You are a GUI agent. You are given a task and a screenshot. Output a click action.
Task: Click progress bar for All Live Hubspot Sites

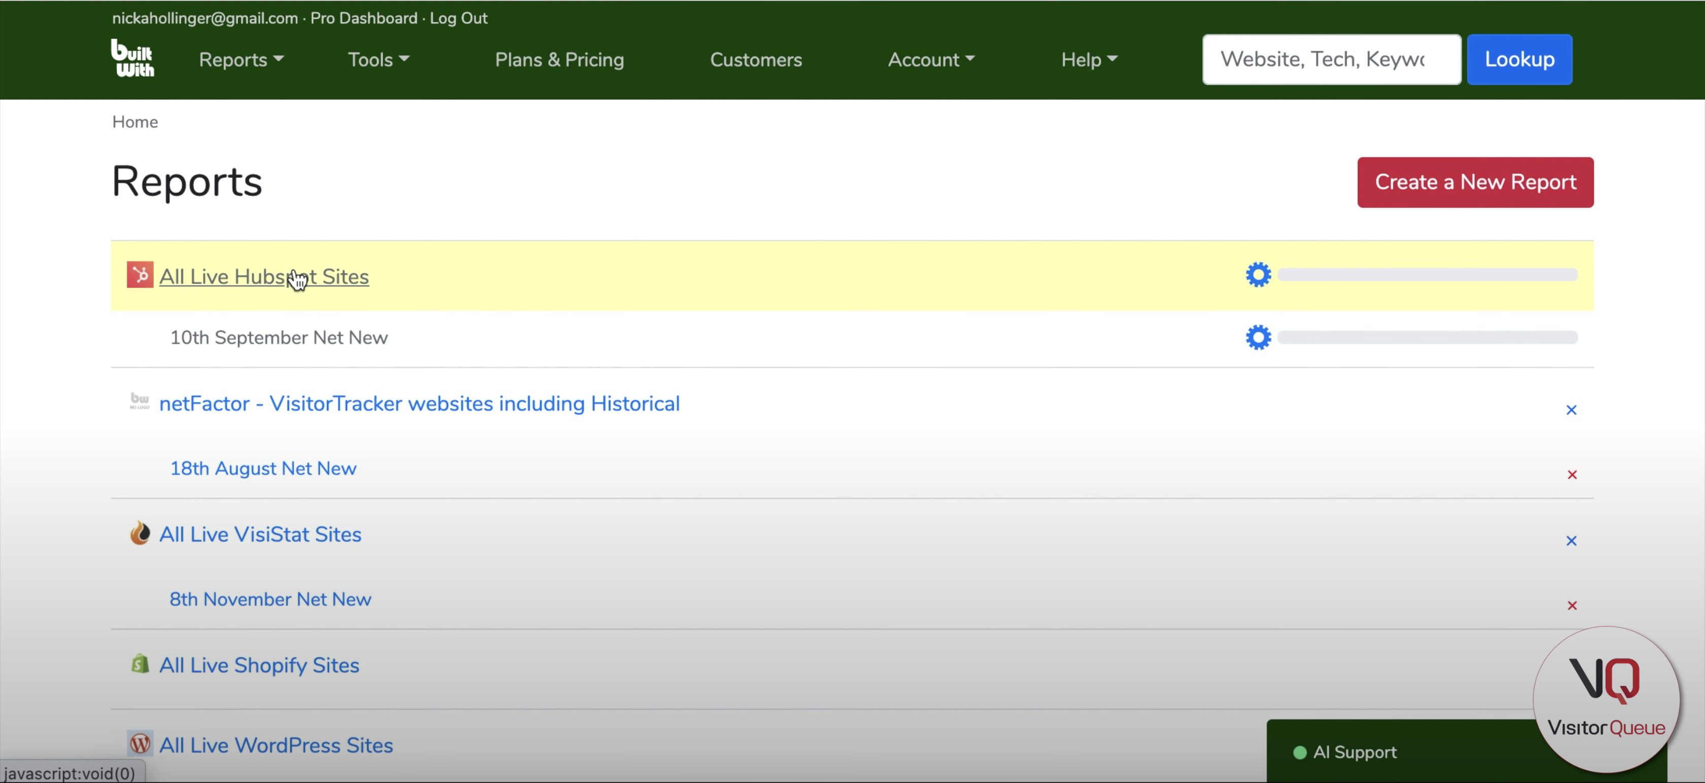pyautogui.click(x=1427, y=274)
